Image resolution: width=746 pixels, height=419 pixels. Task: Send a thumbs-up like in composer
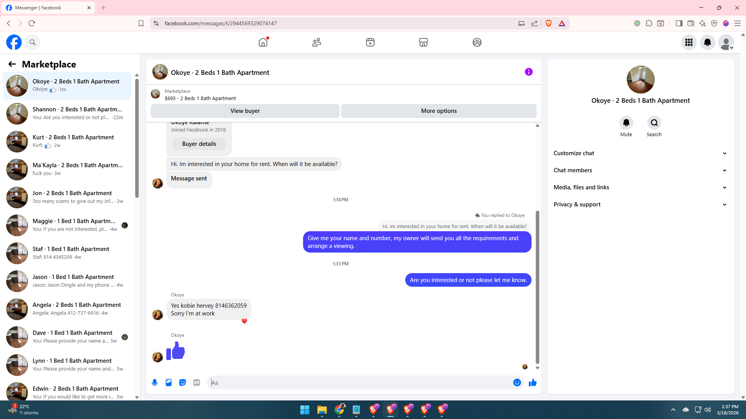coord(533,383)
